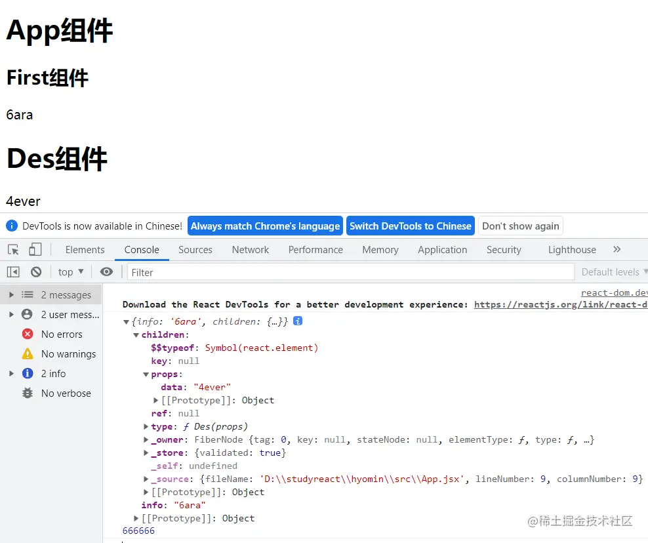Click the First组件 page heading
The height and width of the screenshot is (543, 648).
coord(47,77)
